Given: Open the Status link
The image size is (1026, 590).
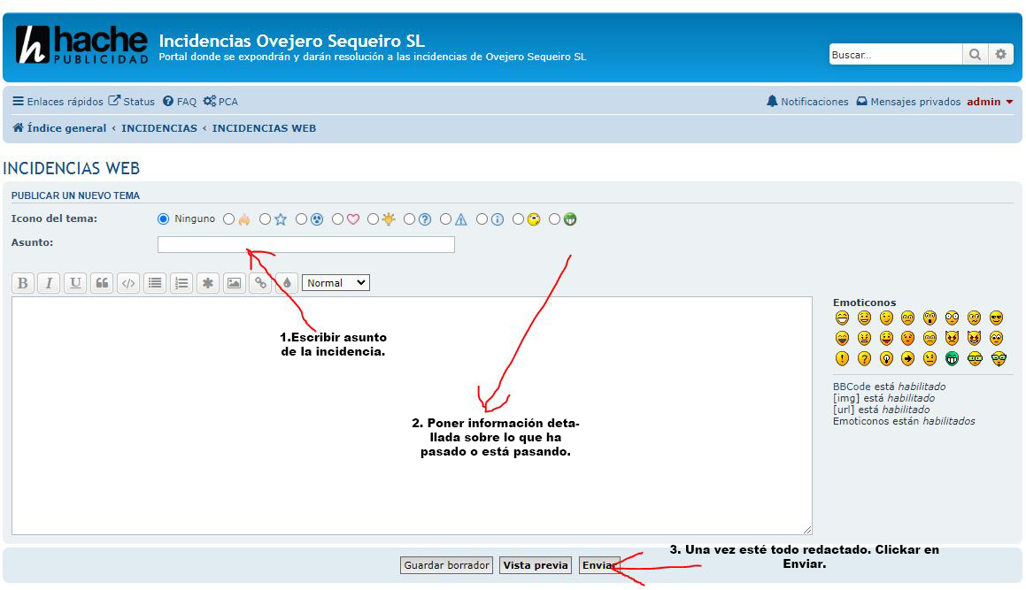Looking at the screenshot, I should pyautogui.click(x=132, y=102).
